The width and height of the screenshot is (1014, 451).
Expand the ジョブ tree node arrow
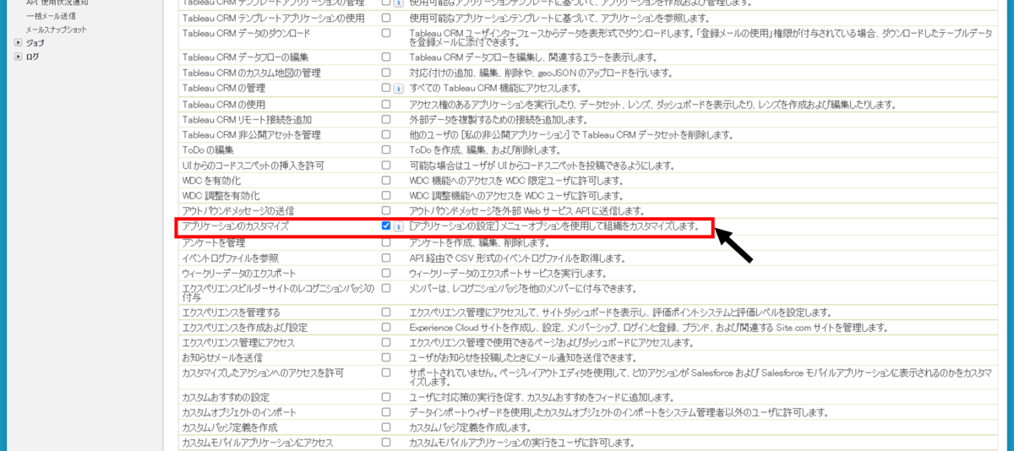[x=19, y=41]
